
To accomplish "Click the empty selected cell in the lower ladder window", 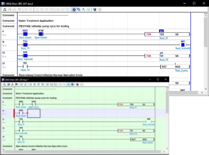I will pos(34,113).
